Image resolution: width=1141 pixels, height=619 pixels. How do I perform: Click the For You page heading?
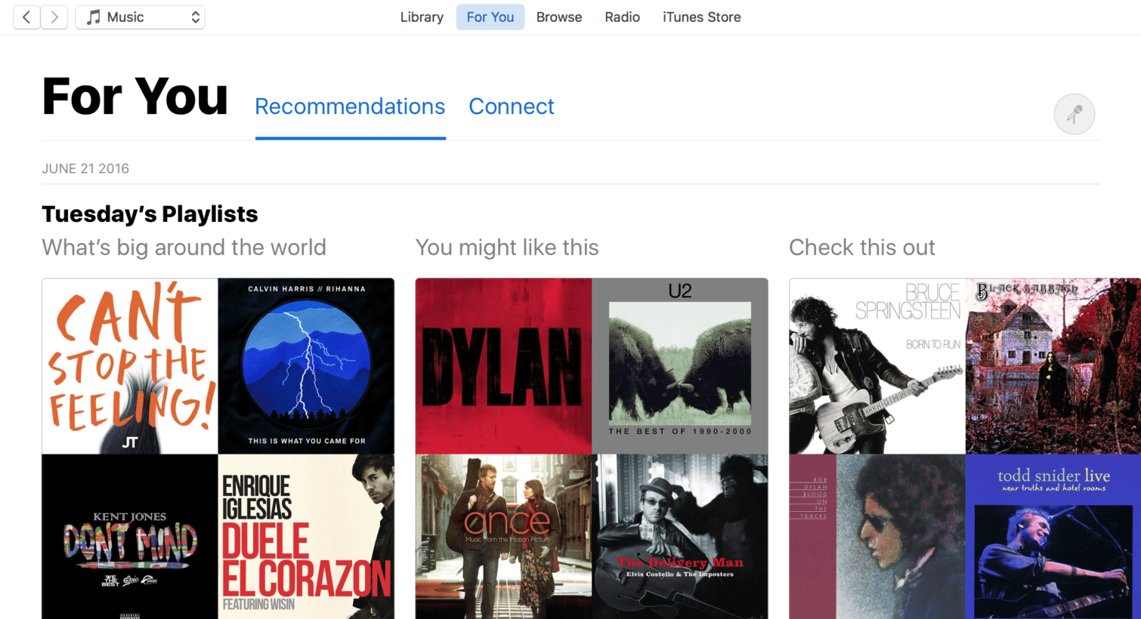tap(135, 97)
